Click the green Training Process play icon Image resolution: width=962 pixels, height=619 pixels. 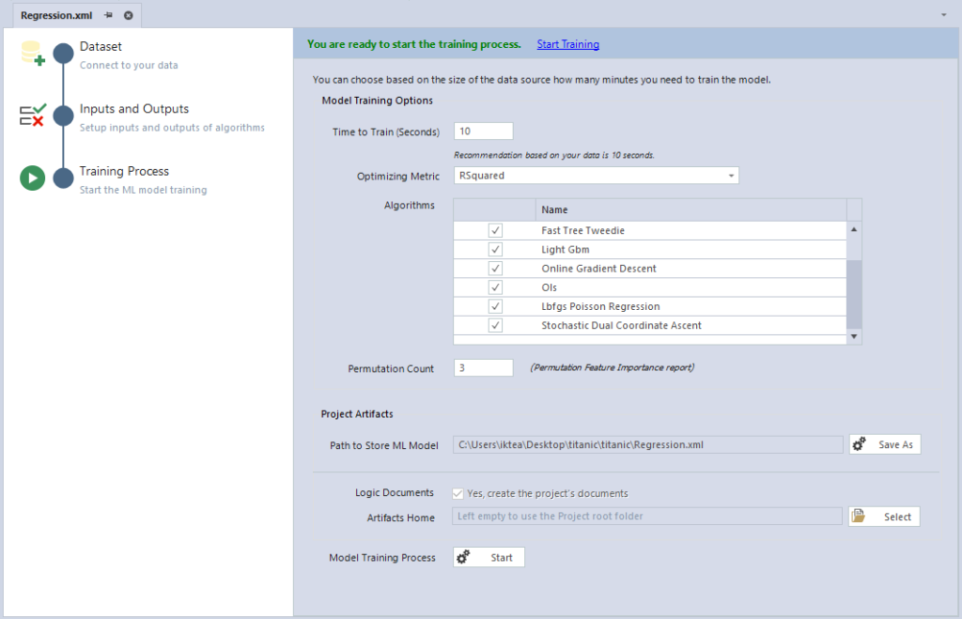tap(33, 178)
